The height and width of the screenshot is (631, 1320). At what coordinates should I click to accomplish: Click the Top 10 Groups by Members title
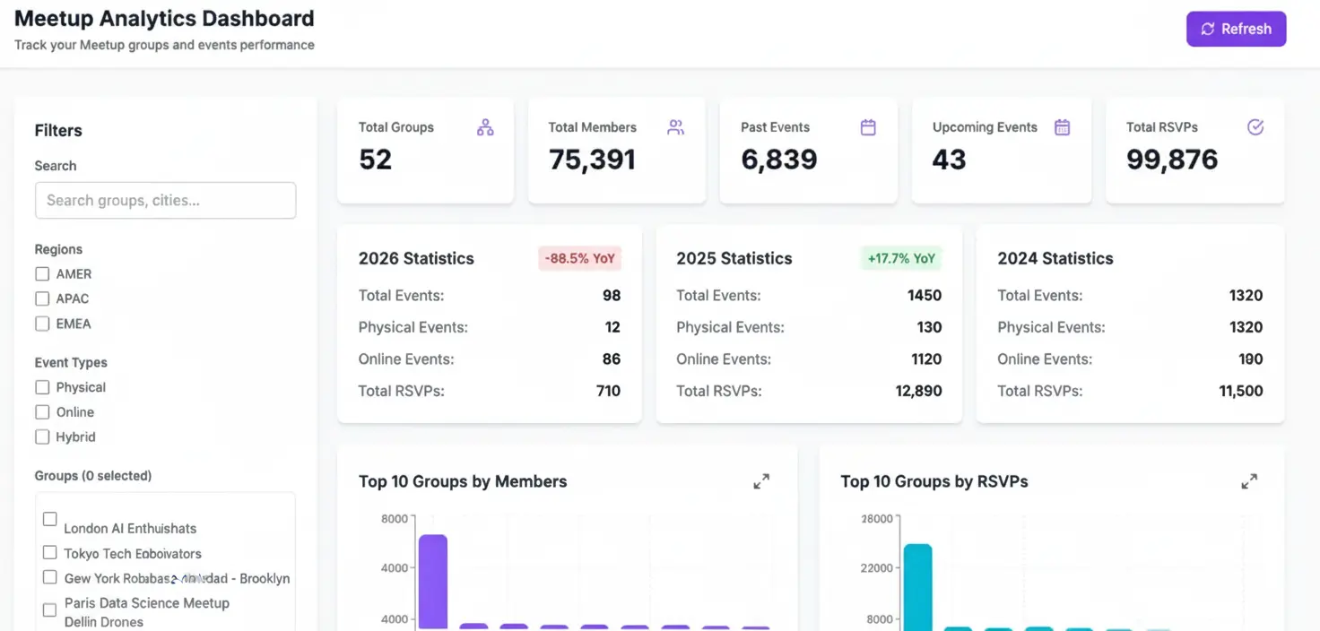tap(463, 481)
